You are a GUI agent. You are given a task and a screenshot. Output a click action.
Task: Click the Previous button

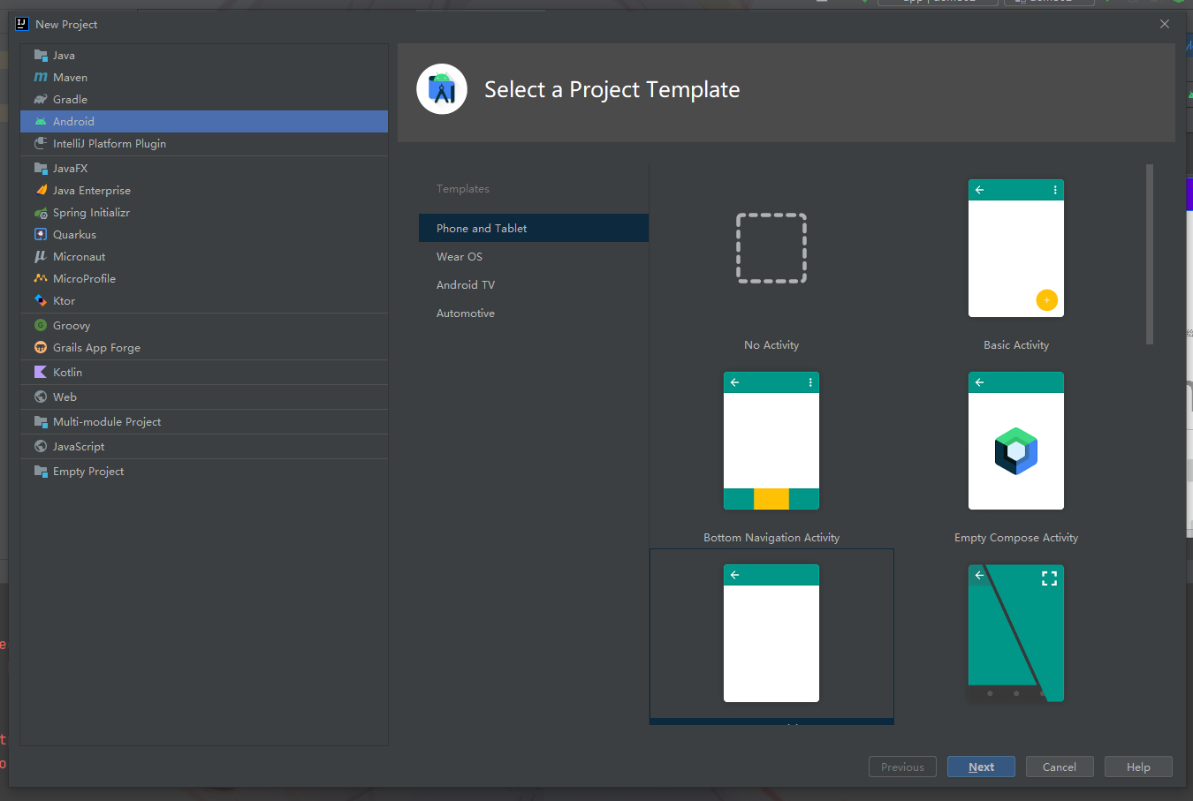[x=902, y=767]
